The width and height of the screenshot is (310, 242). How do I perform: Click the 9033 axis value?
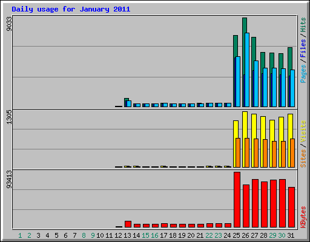[9, 24]
